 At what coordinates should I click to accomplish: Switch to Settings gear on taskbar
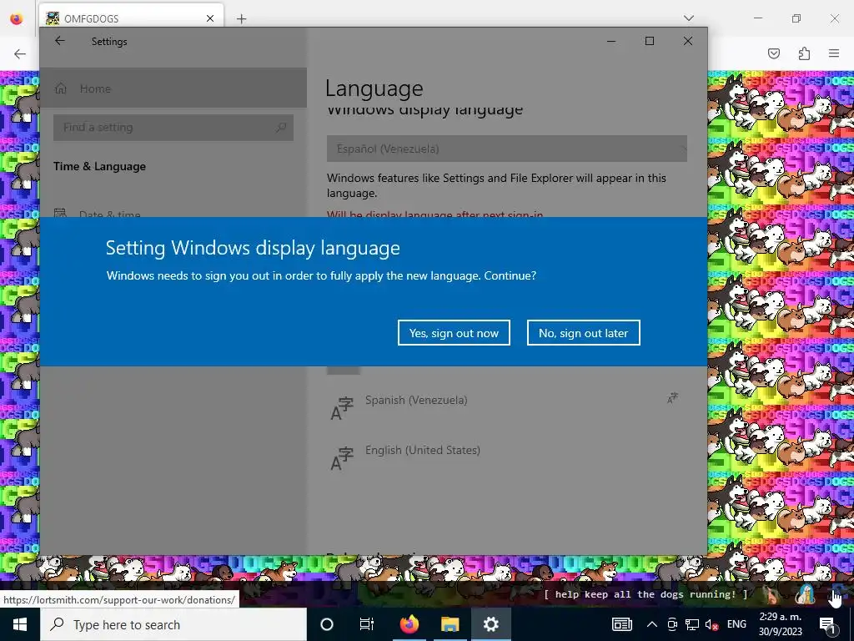coord(490,624)
